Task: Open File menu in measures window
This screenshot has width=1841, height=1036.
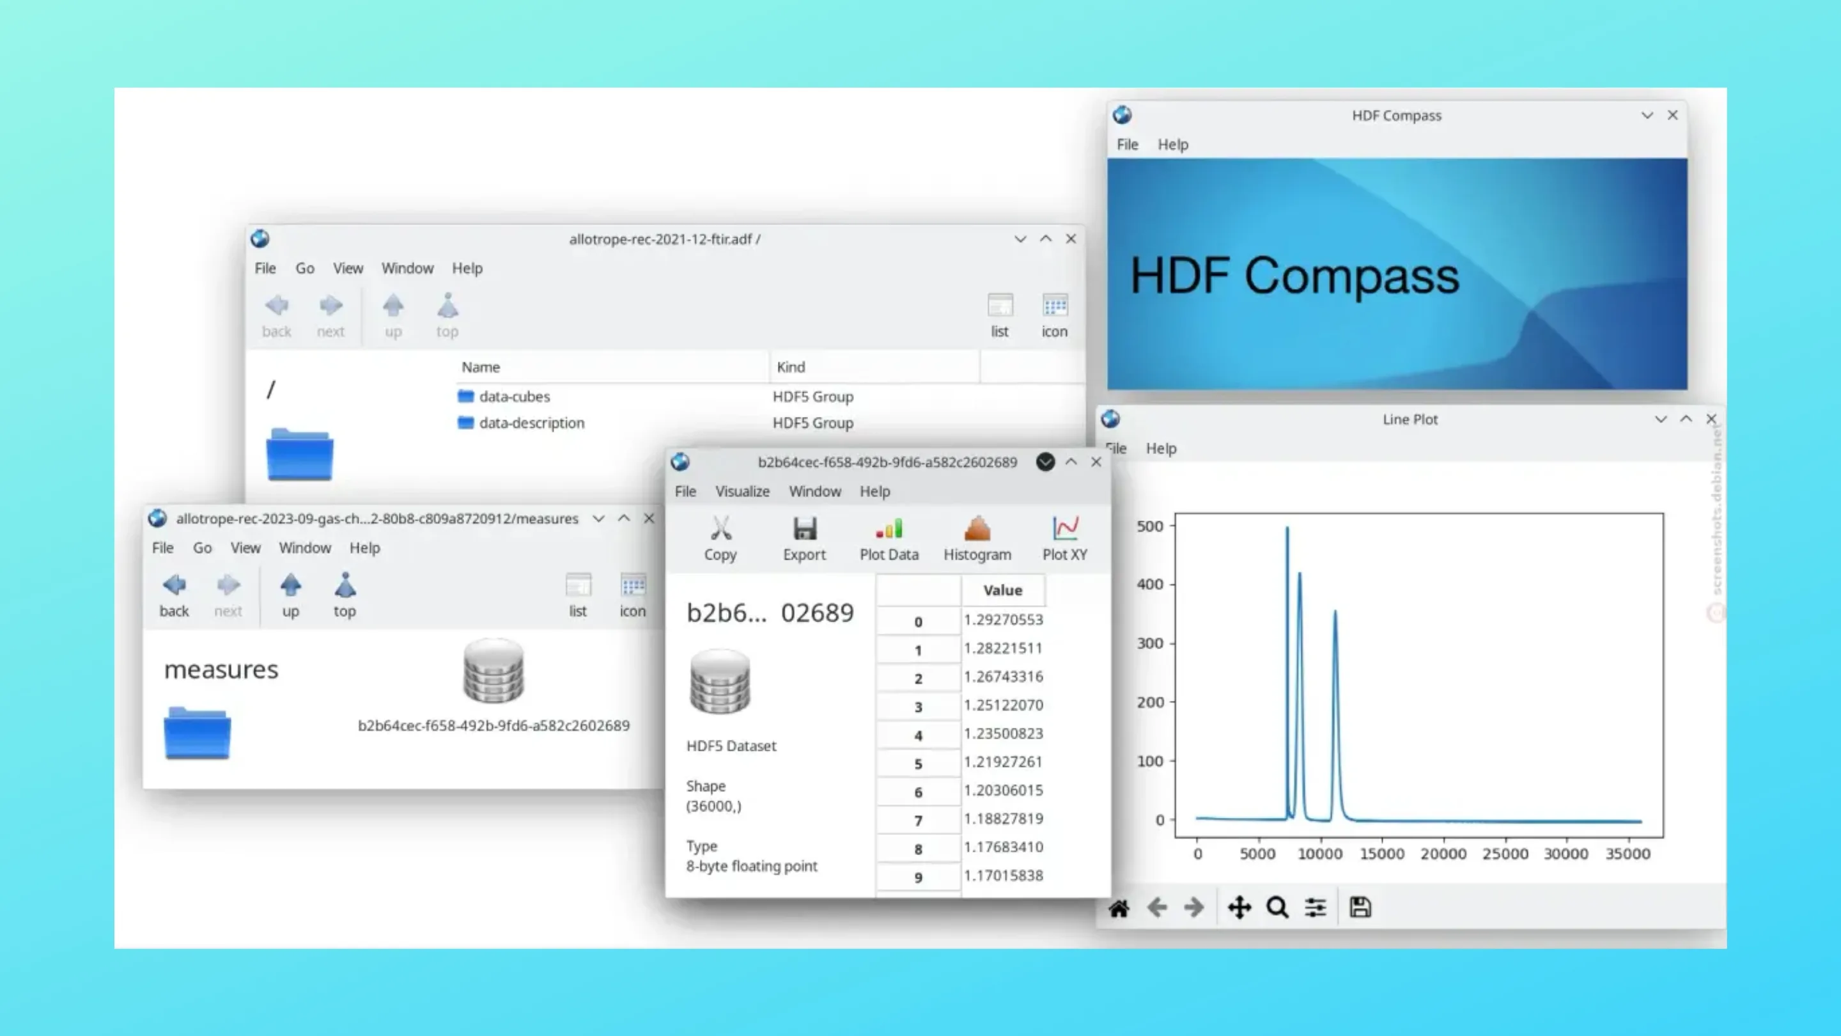Action: pos(163,547)
